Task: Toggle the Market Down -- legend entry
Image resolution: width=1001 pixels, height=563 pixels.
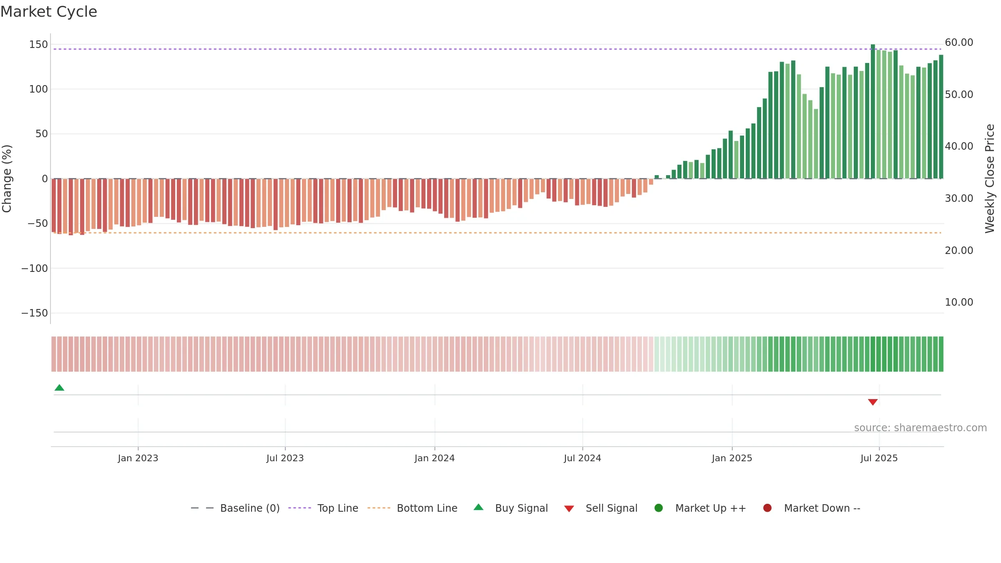Action: [812, 508]
